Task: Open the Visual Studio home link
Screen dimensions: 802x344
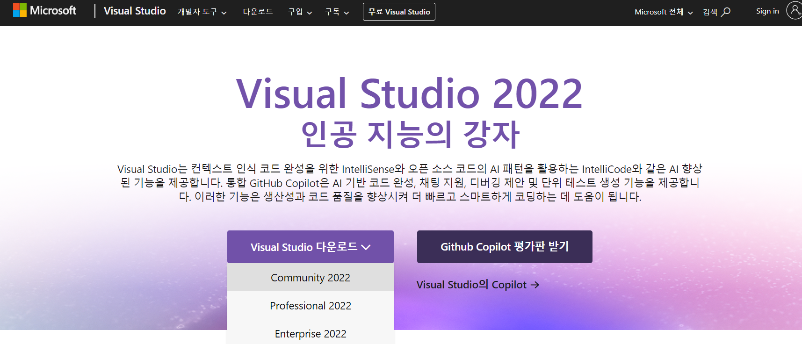Action: [x=135, y=11]
